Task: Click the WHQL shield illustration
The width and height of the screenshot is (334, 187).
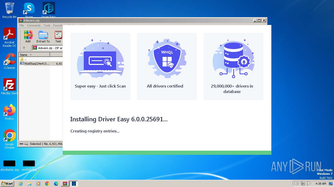Action: tap(167, 58)
